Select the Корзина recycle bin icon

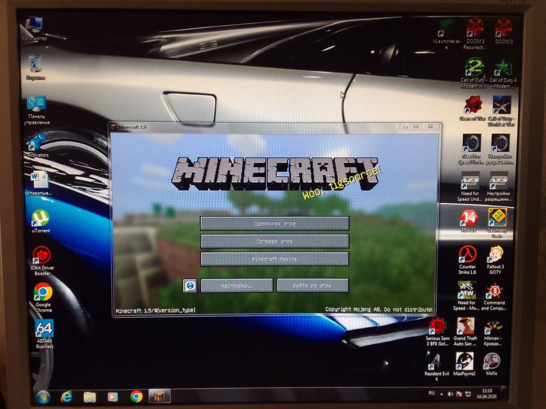35,68
